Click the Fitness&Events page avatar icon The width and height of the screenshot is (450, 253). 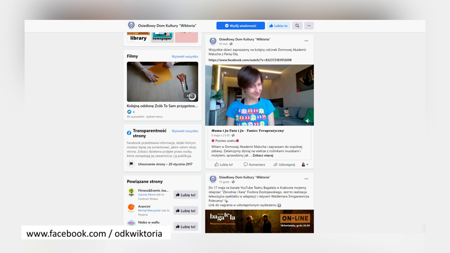(131, 192)
